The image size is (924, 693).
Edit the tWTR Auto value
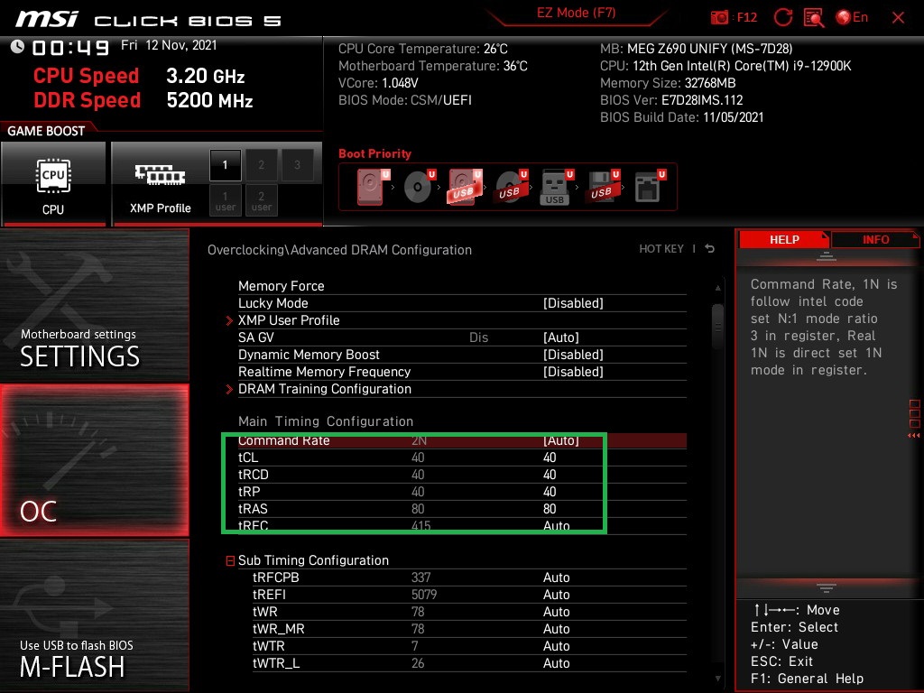[556, 646]
